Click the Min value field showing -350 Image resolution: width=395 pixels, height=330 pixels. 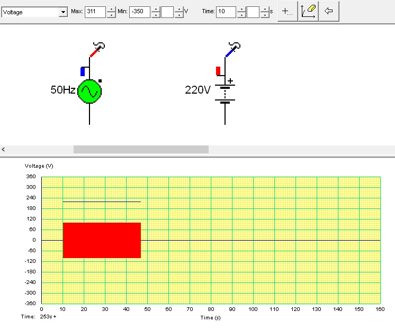(140, 12)
